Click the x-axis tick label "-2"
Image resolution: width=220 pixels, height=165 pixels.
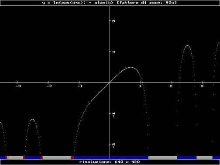[x=49, y=86]
